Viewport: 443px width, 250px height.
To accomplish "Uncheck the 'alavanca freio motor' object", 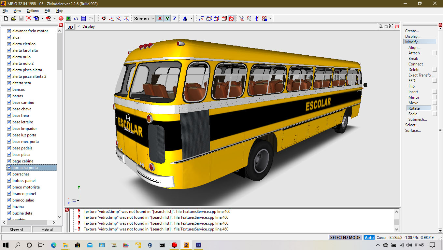I will pyautogui.click(x=9, y=31).
